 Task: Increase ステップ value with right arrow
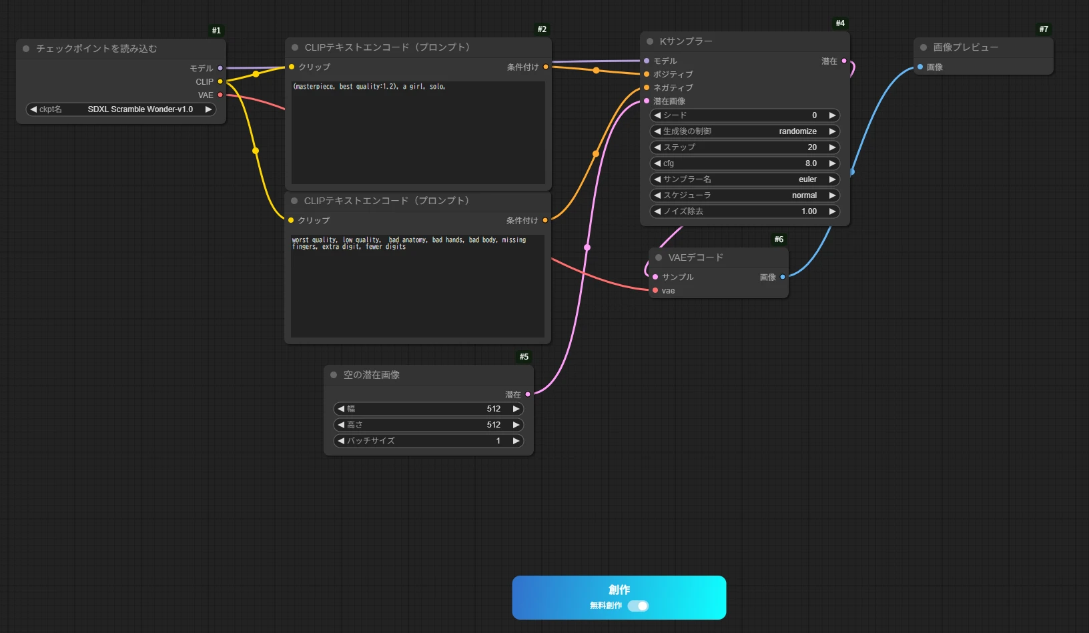[x=832, y=147]
